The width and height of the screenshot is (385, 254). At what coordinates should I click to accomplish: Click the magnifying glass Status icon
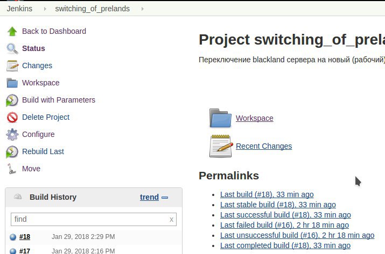coord(12,48)
